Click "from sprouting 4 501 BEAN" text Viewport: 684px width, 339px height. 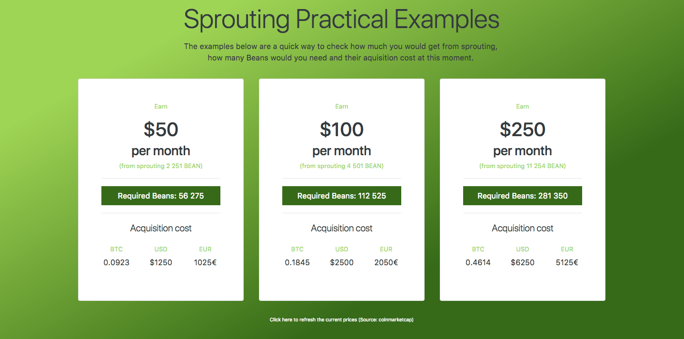pyautogui.click(x=342, y=166)
